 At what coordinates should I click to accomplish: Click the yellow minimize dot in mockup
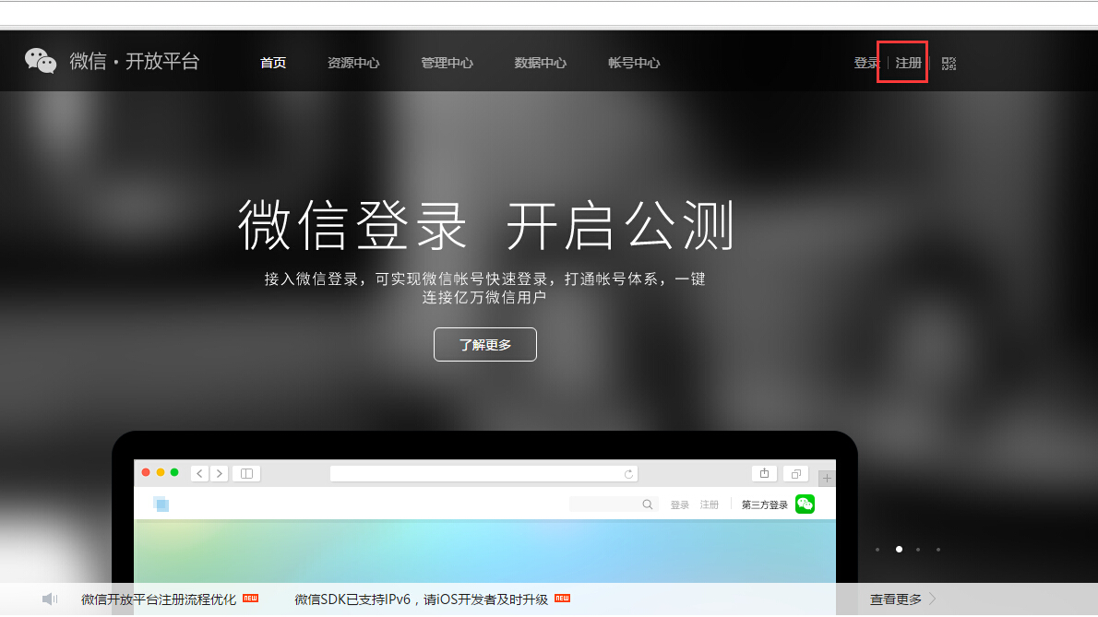pos(161,473)
